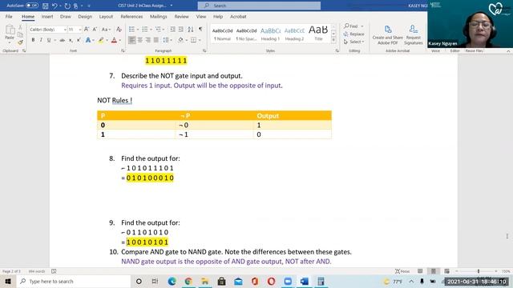Switch to Read Mode view in status bar
This screenshot has width=513, height=288.
(x=420, y=271)
